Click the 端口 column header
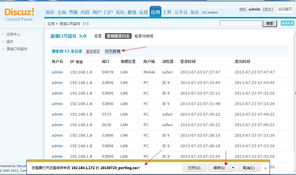296x175 pixels. coord(105,61)
